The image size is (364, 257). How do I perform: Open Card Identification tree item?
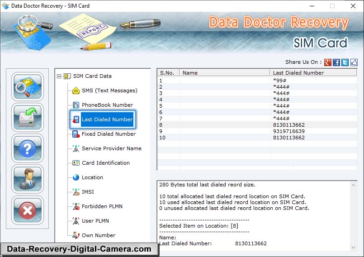tap(106, 163)
